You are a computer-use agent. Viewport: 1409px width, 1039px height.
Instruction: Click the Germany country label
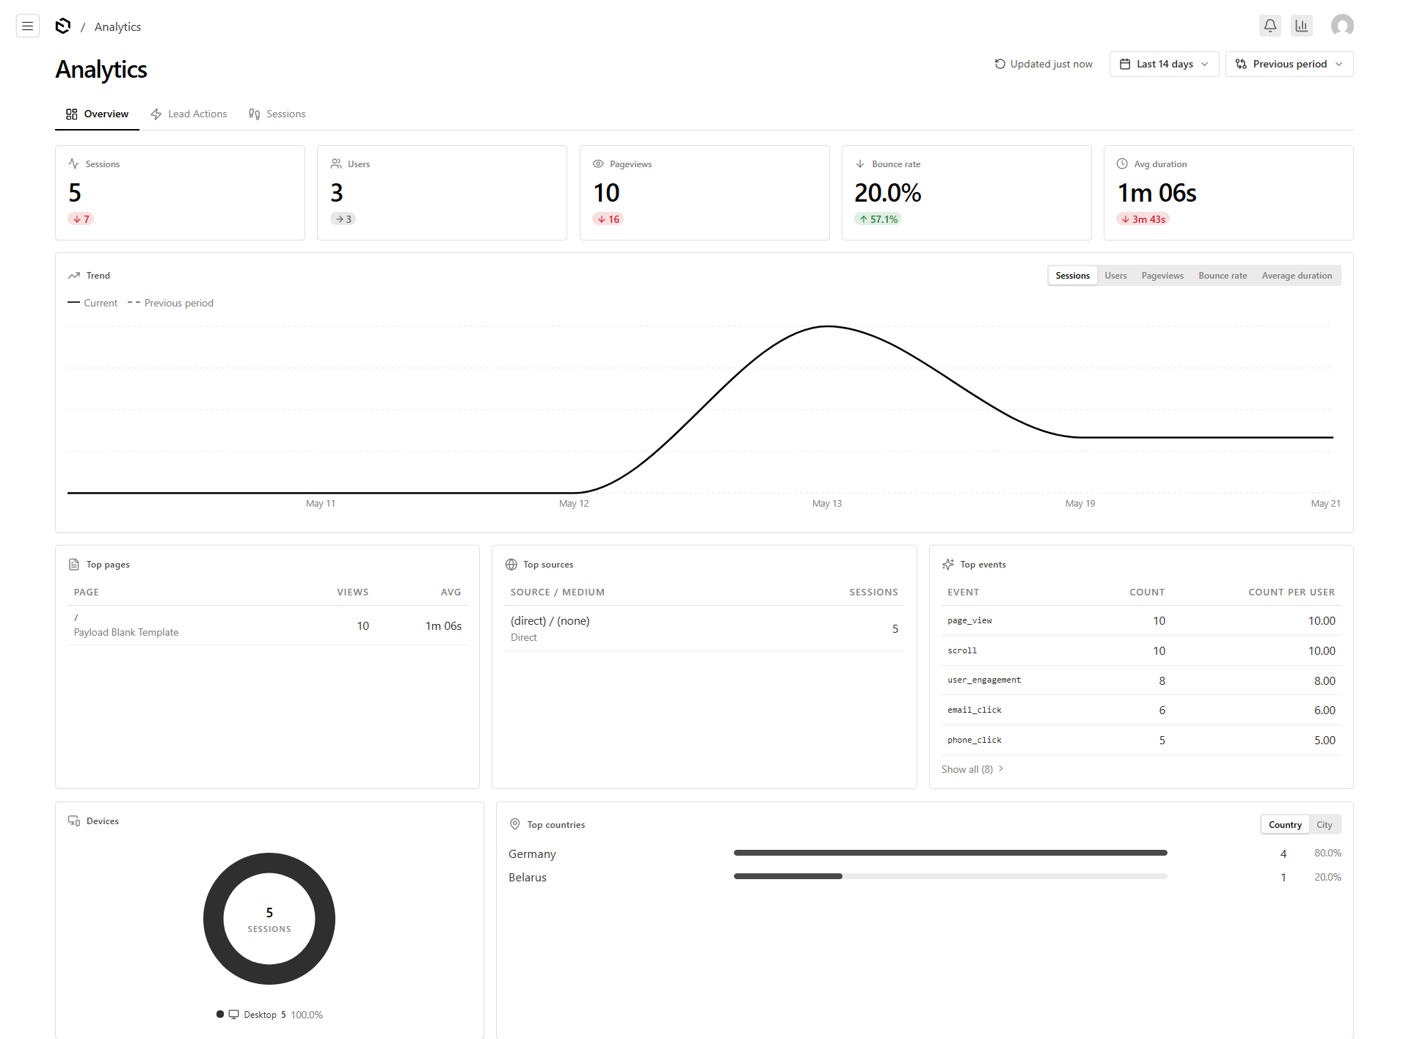tap(532, 853)
